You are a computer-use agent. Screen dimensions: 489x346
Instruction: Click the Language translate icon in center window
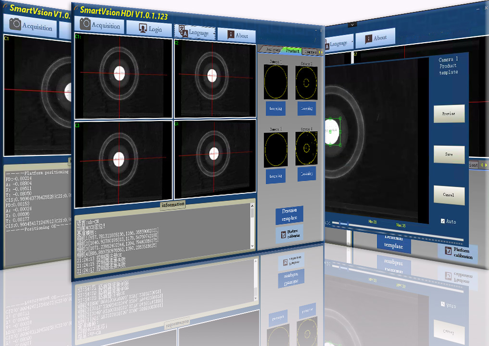tap(183, 31)
